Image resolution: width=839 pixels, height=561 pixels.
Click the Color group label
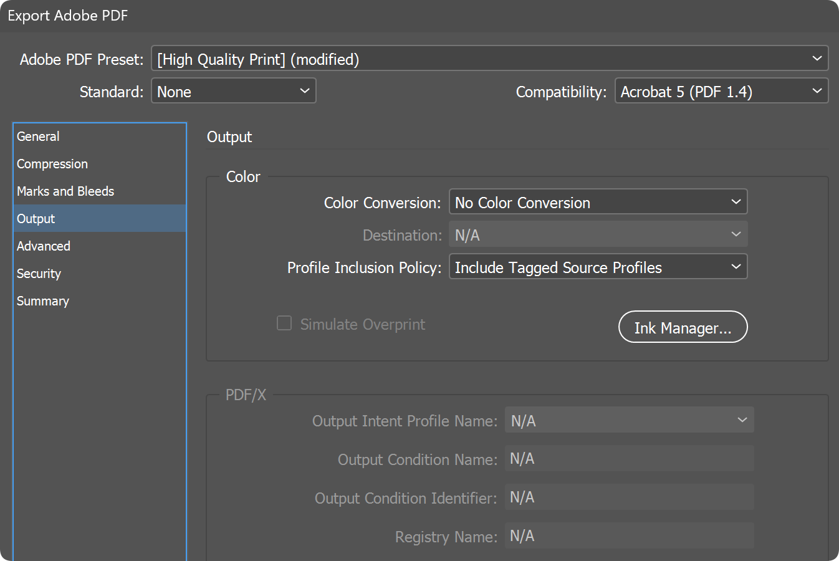pos(243,177)
